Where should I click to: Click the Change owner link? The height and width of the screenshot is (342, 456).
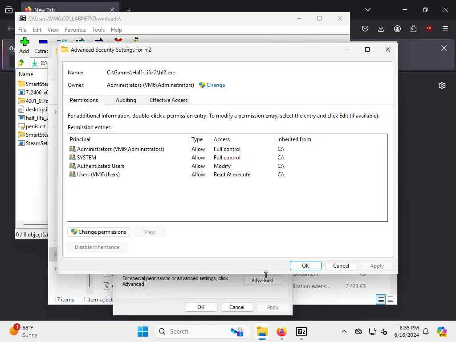tap(216, 85)
